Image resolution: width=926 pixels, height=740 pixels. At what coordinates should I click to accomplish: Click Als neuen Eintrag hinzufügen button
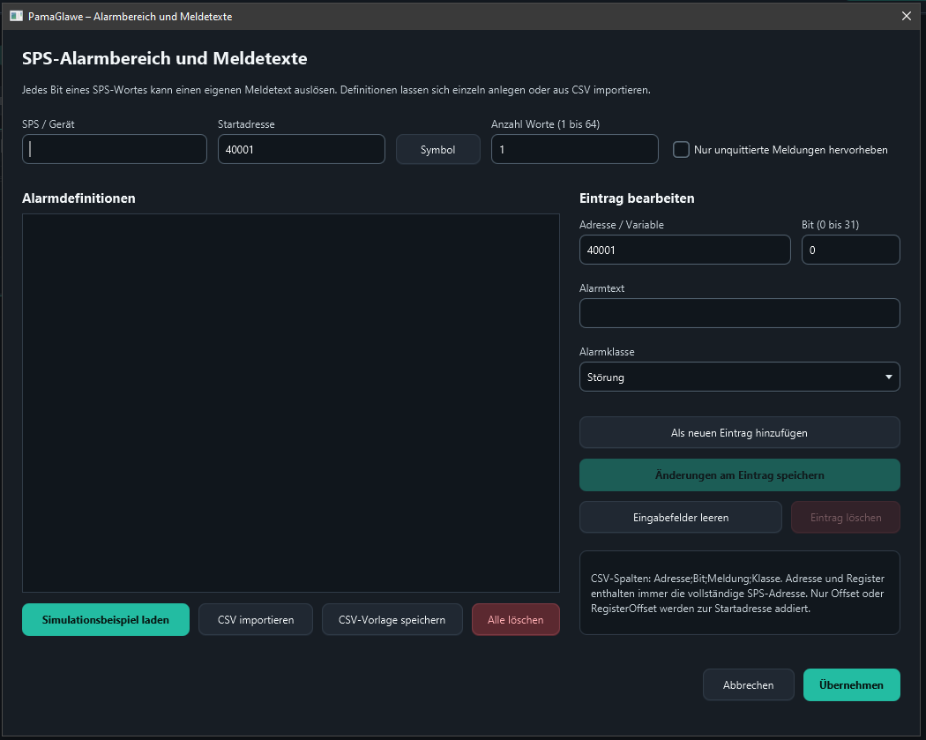[x=739, y=433]
